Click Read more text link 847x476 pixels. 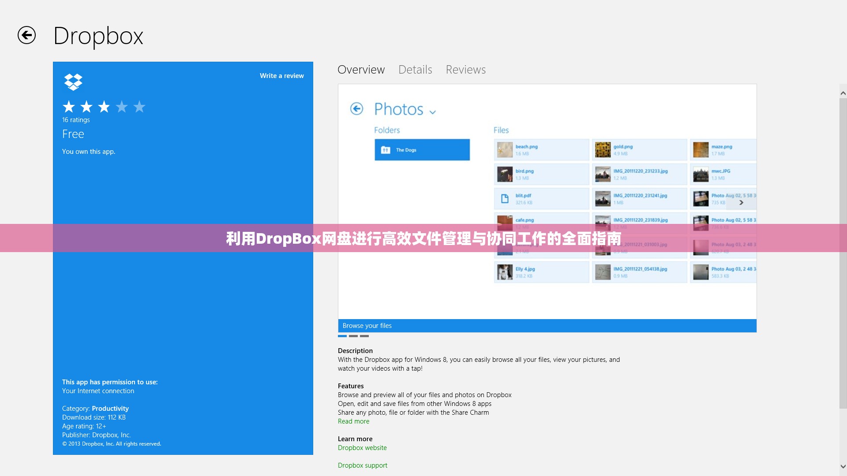353,421
